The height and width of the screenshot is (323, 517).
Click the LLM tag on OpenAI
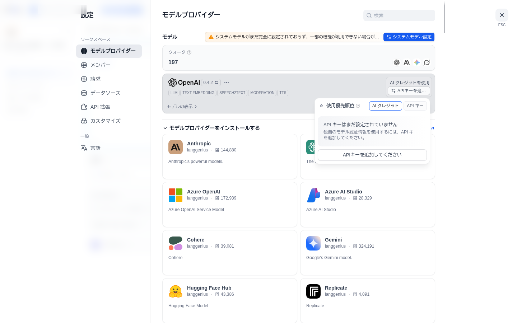174,93
